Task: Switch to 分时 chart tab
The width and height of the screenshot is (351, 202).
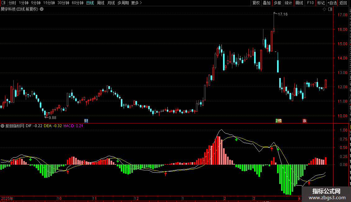Action: [x=12, y=3]
